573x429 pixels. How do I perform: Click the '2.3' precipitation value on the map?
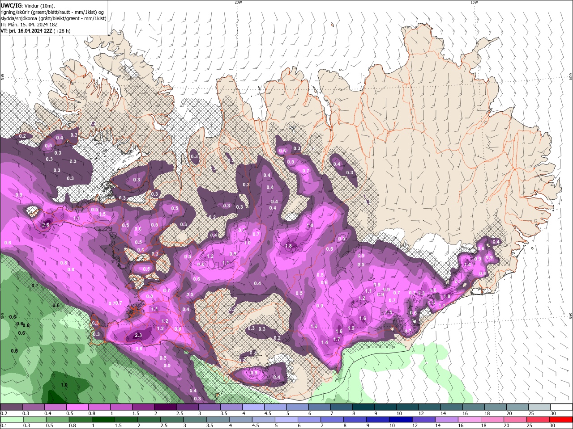click(138, 335)
